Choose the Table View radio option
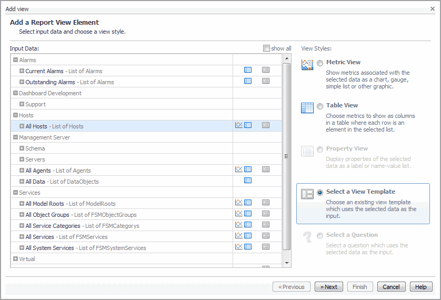441x300 pixels. click(x=320, y=106)
